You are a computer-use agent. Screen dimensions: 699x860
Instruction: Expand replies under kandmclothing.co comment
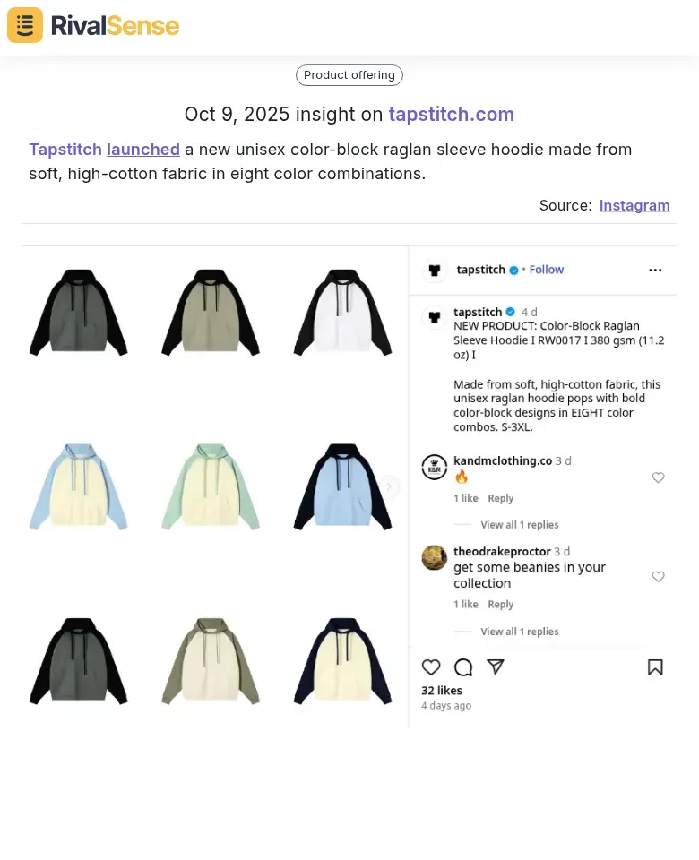coord(519,525)
